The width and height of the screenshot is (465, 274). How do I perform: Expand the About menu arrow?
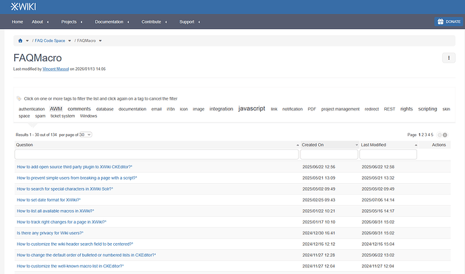(48, 22)
